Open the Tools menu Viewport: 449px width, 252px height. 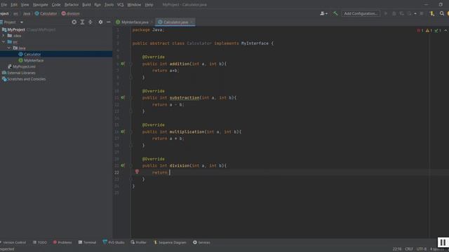109,5
